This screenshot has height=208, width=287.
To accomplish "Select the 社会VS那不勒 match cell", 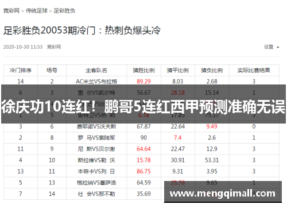I will tap(96, 194).
